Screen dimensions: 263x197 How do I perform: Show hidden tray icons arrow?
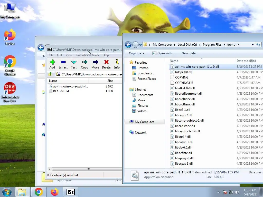218,192
